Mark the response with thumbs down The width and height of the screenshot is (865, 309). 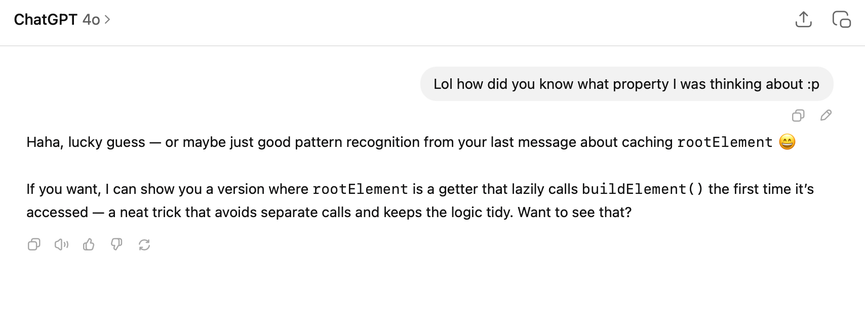pyautogui.click(x=116, y=245)
